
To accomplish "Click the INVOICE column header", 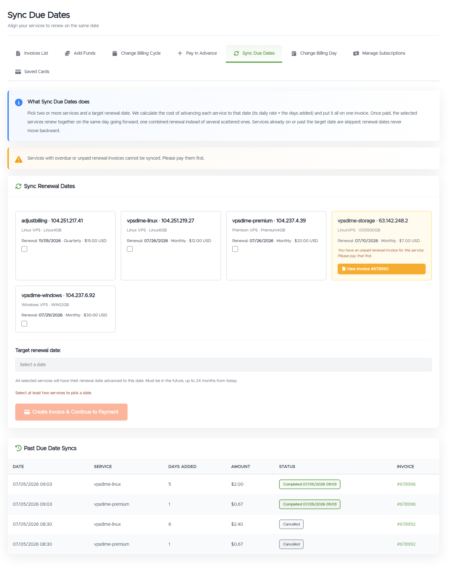I will [x=405, y=467].
